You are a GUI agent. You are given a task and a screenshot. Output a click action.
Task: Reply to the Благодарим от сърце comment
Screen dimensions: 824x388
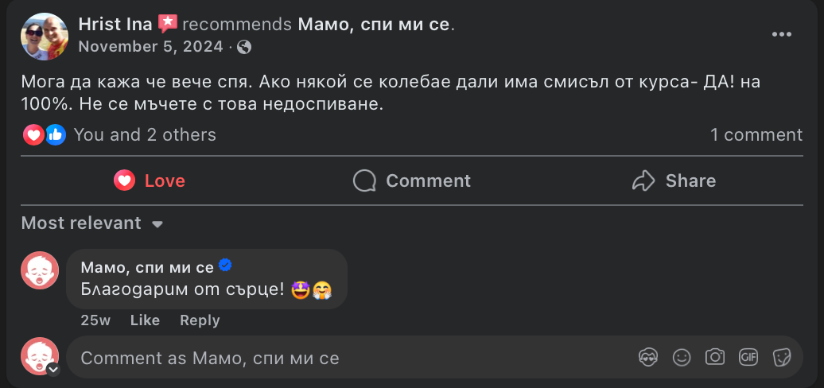click(x=200, y=320)
